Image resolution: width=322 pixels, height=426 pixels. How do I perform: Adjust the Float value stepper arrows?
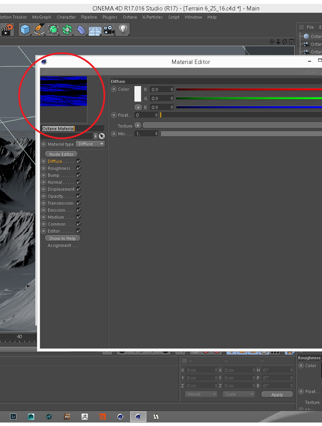156,115
